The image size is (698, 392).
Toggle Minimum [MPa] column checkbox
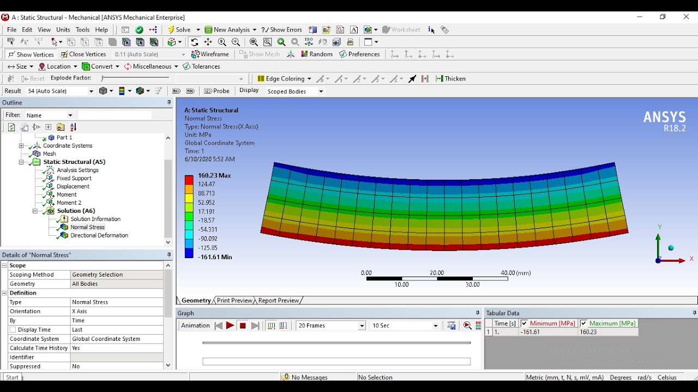point(524,323)
